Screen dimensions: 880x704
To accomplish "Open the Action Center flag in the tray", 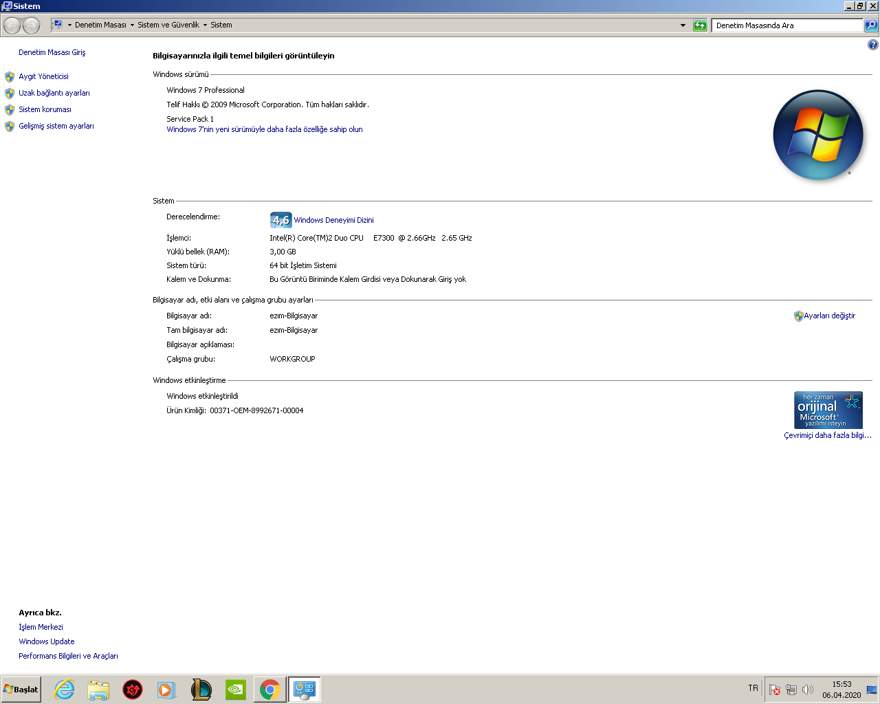I will coord(775,690).
